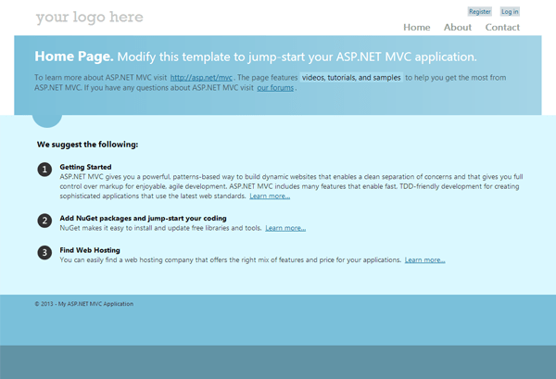Click the highlighted 'videos, tutorials, and samples' text
556x379 pixels.
point(351,77)
